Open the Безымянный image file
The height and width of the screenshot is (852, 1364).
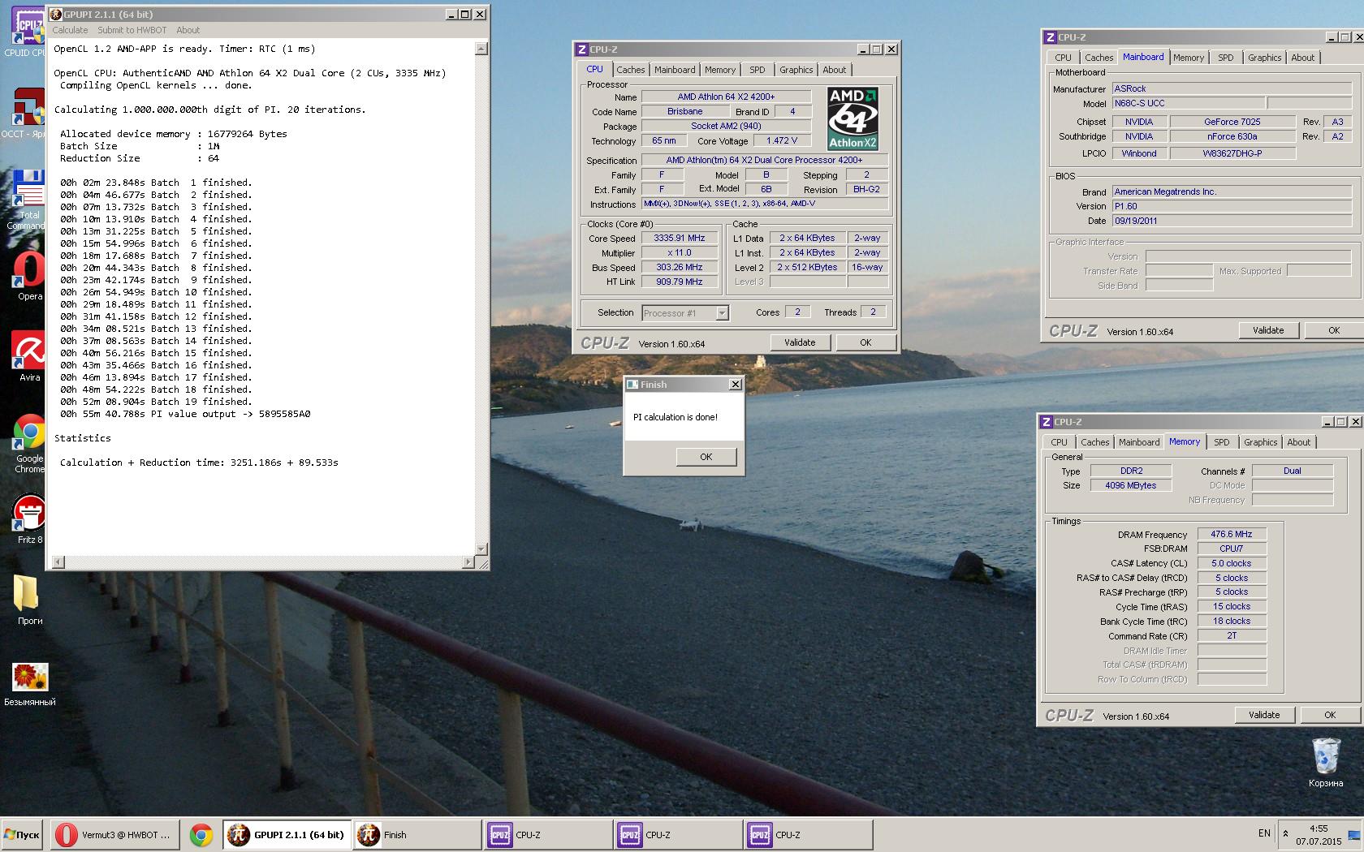coord(29,684)
